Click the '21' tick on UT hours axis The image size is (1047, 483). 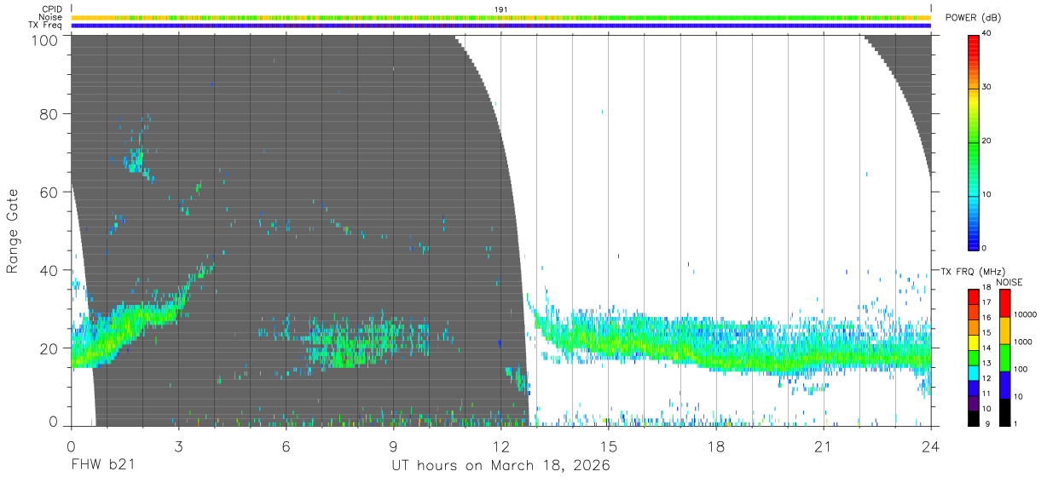tap(824, 446)
